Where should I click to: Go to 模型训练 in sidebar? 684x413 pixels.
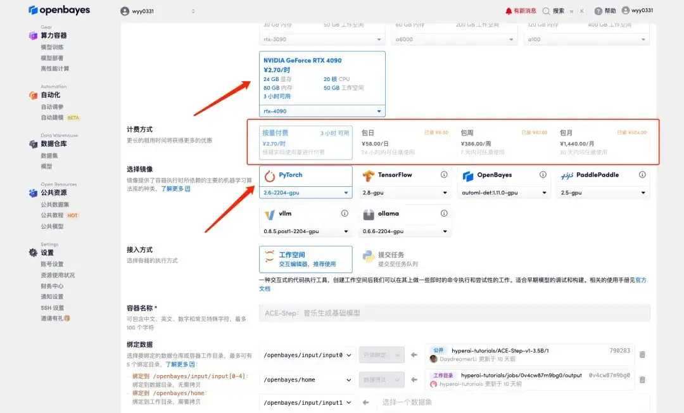click(52, 47)
